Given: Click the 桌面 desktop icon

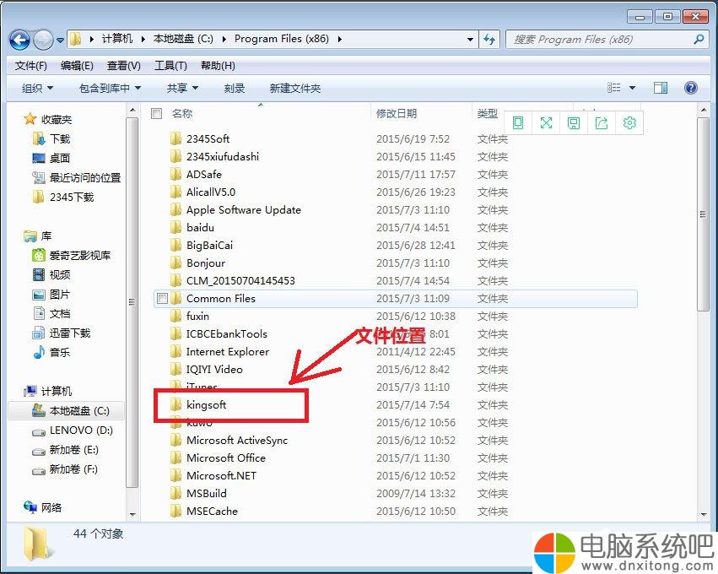Looking at the screenshot, I should (39, 159).
